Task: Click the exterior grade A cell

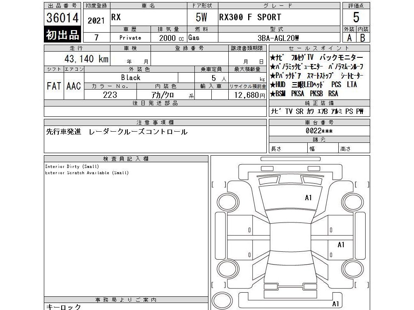Action: pos(349,38)
